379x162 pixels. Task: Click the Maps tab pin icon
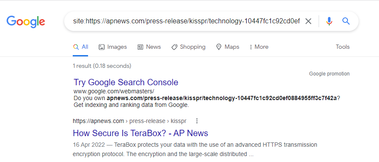tap(219, 47)
